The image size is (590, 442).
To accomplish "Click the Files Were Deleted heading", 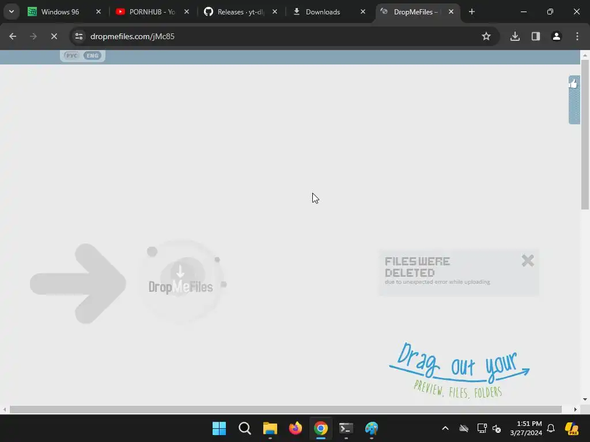I will coord(417,267).
